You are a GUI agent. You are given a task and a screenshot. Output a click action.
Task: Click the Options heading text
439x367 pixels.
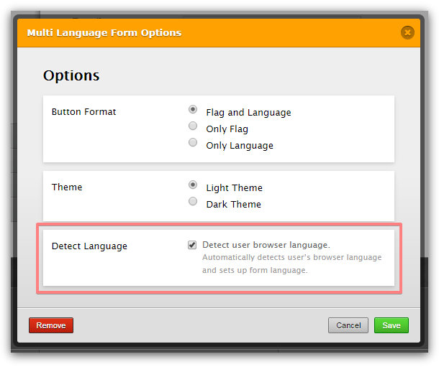coord(71,75)
